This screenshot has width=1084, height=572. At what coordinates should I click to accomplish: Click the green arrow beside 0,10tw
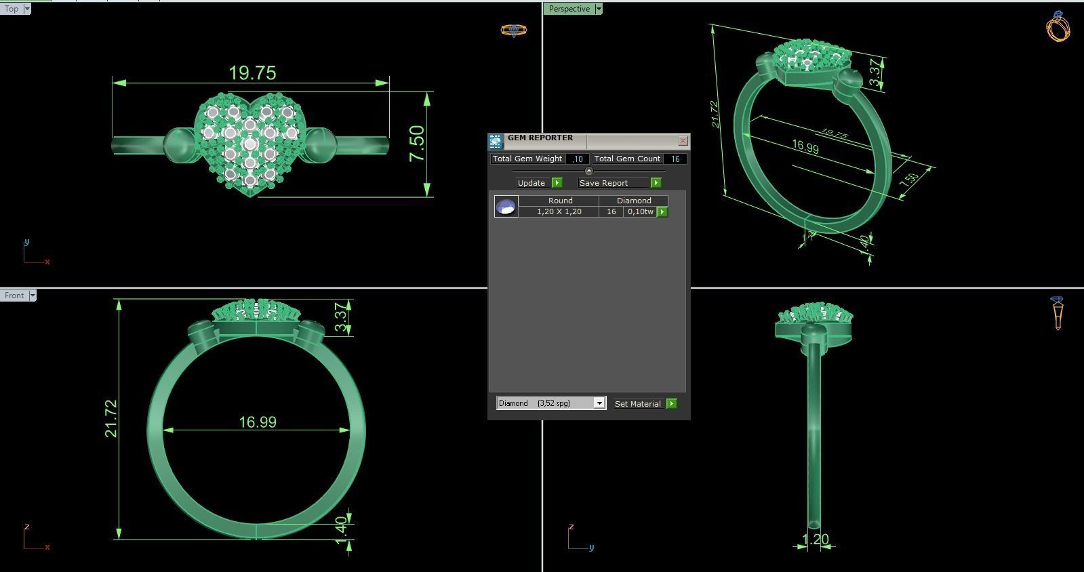point(662,211)
